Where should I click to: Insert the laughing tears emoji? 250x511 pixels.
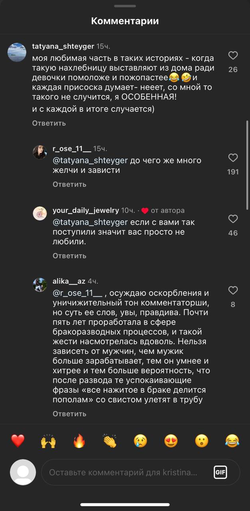coord(232,441)
